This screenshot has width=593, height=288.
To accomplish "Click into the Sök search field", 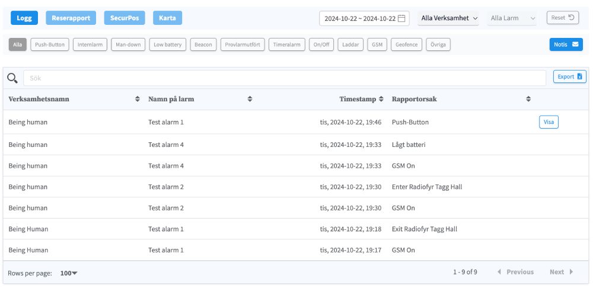I will 285,78.
